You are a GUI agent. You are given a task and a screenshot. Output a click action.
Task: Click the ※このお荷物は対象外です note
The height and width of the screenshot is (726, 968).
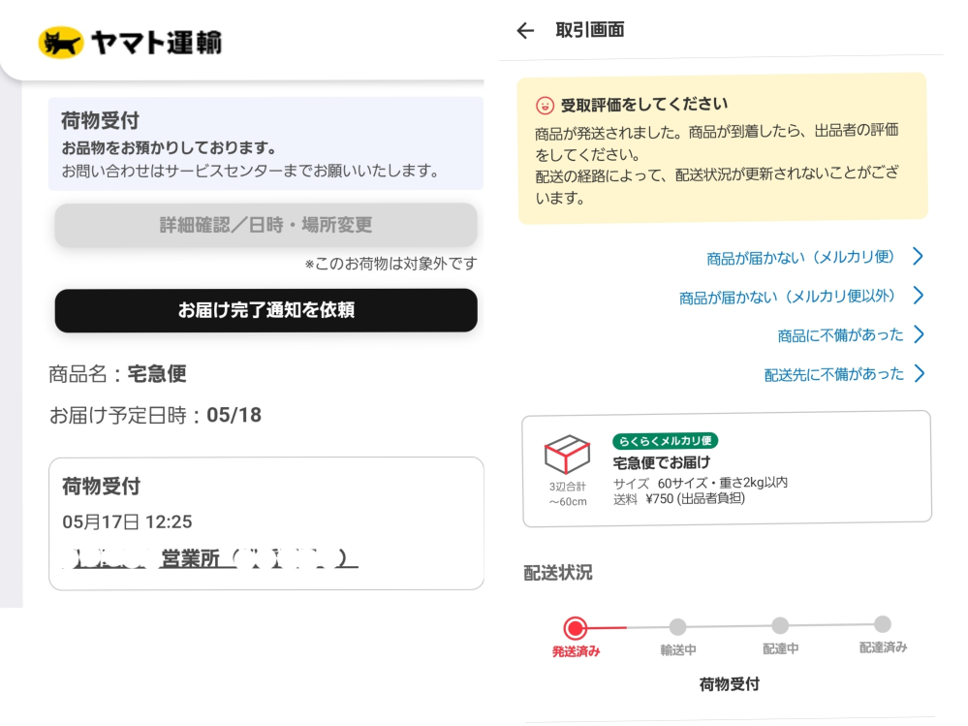click(x=390, y=264)
